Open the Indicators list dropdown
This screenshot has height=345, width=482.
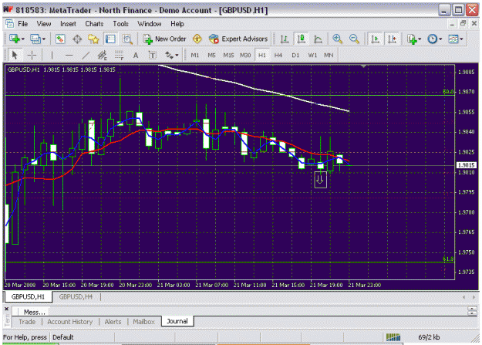point(414,39)
